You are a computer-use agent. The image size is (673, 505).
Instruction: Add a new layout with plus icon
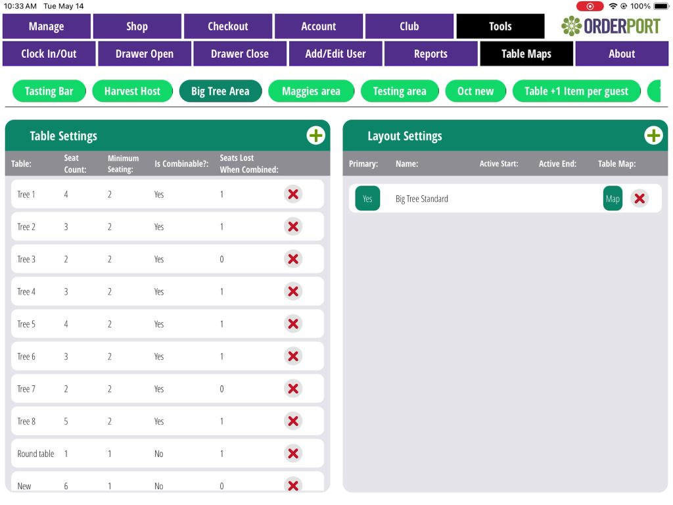[x=653, y=135]
